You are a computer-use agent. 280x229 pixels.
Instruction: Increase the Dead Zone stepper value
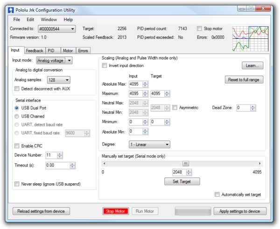pos(253,106)
